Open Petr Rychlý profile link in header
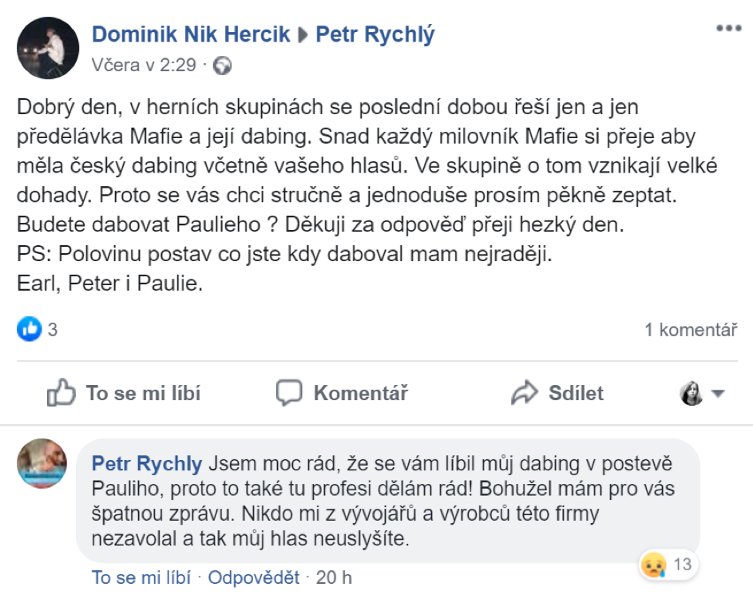753x599 pixels. coord(375,34)
